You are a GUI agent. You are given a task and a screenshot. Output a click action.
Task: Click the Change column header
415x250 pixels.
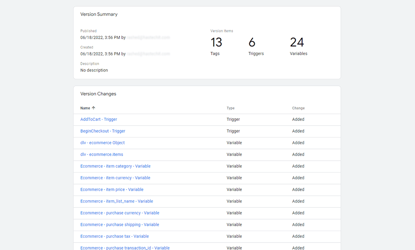298,108
